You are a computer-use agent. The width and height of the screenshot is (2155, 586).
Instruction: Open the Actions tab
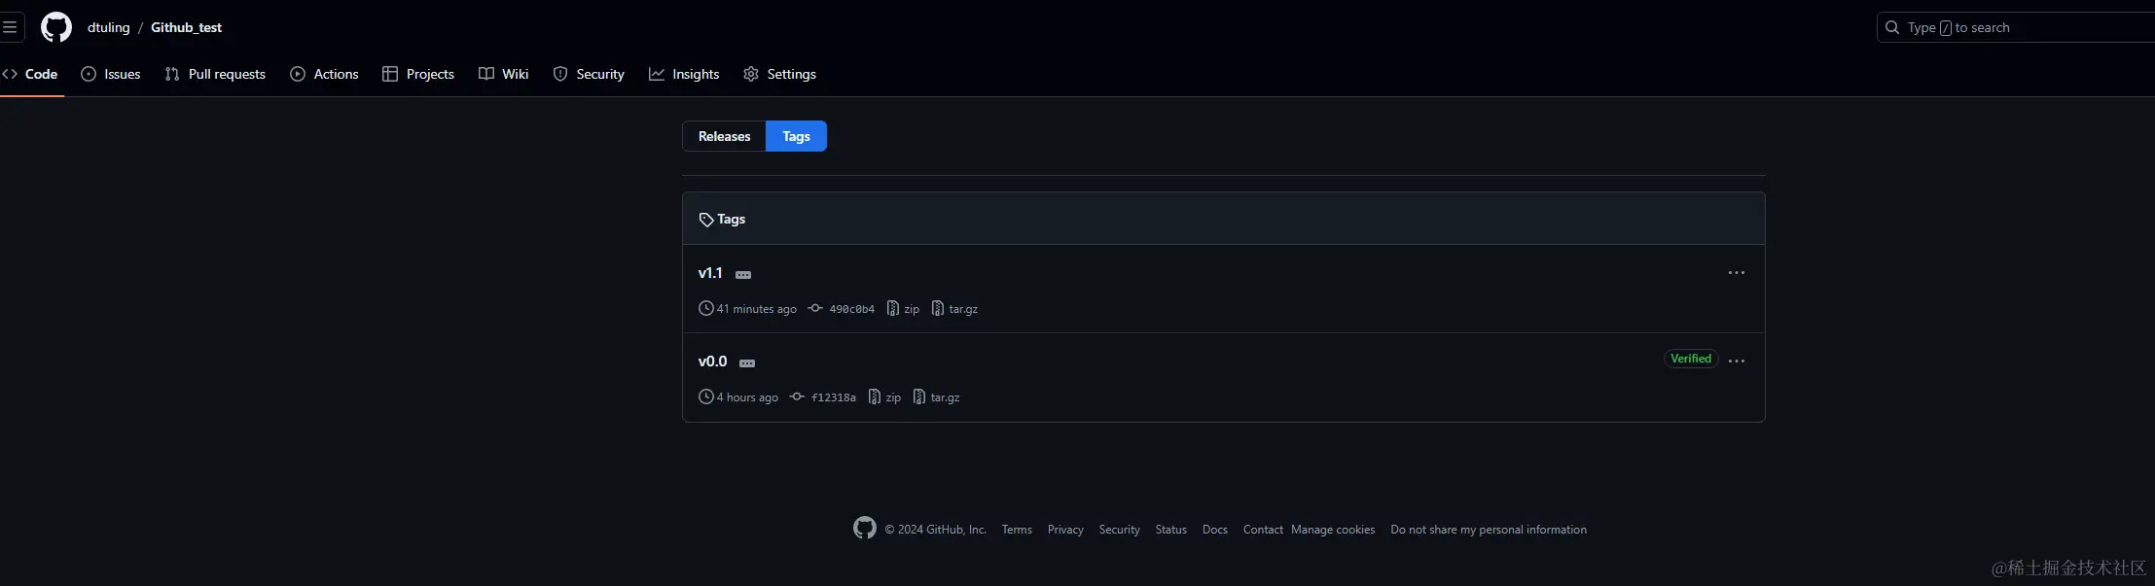click(325, 74)
